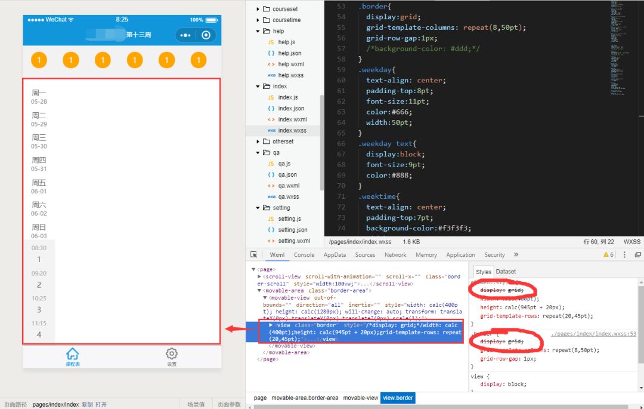Viewport: 644px width, 409px height.
Task: Switch to the Sources tab
Action: click(x=365, y=255)
